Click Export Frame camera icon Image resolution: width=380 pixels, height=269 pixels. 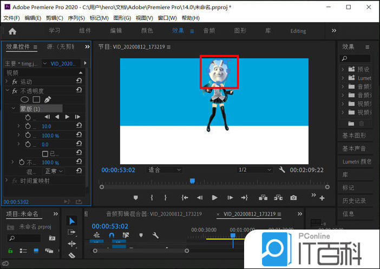(293, 198)
